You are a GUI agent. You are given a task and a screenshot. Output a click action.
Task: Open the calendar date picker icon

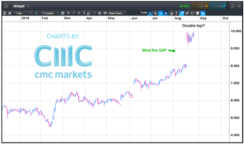point(63,13)
